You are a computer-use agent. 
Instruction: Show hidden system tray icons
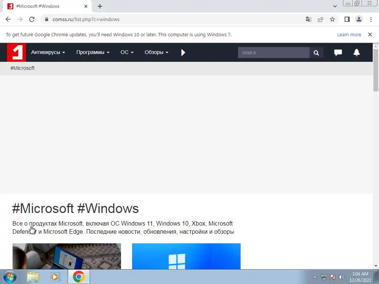click(x=315, y=277)
